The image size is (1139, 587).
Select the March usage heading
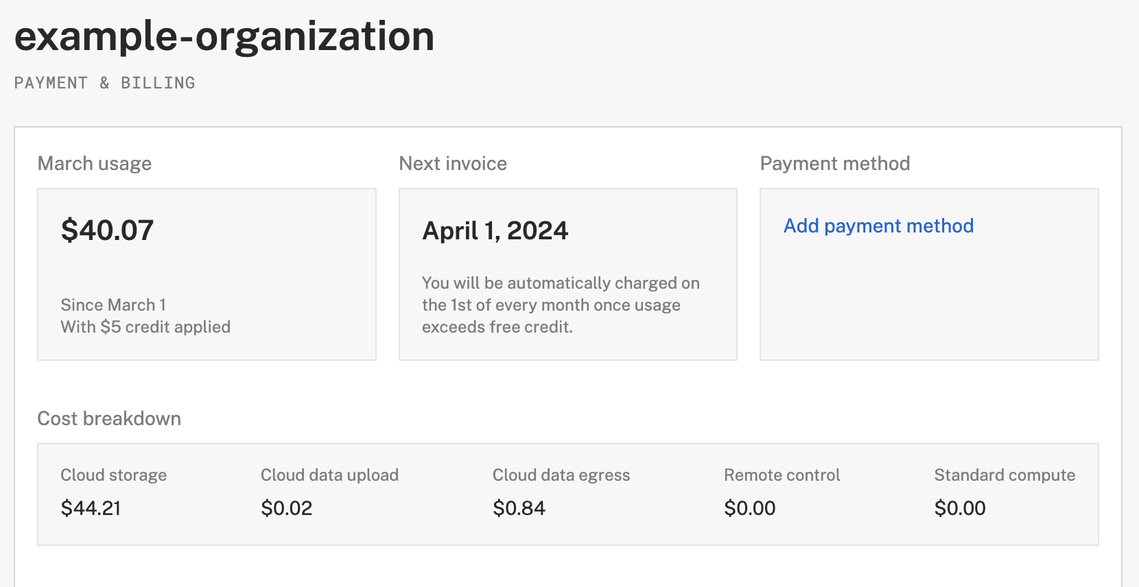(x=95, y=164)
